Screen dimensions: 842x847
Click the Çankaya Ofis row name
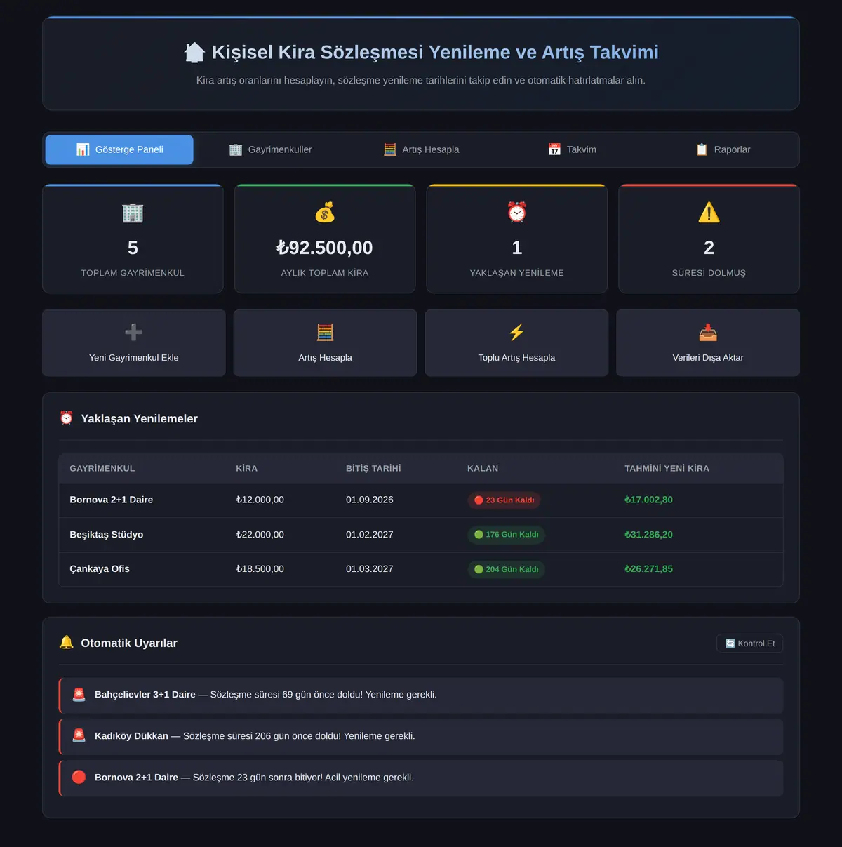pyautogui.click(x=100, y=569)
